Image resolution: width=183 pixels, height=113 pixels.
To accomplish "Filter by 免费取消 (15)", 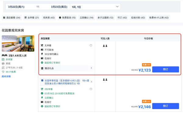I will coord(67,18).
